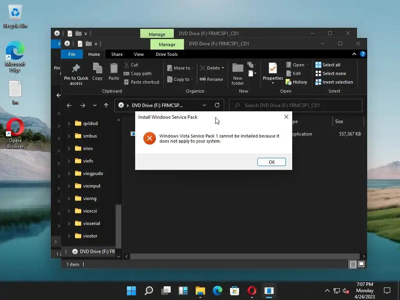Screen dimensions: 400x300
Task: Click OK in the Service Pack error dialog
Action: 271,162
